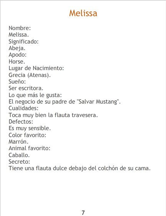166x216 pixels.
Task: Click the Nombre: label
Action: click(x=20, y=28)
